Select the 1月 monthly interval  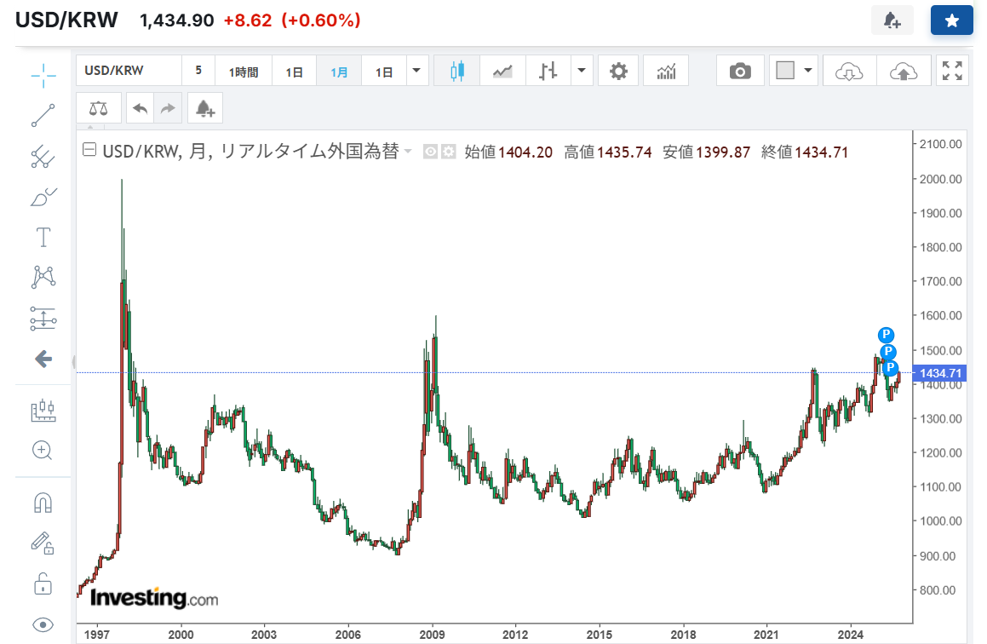click(339, 72)
